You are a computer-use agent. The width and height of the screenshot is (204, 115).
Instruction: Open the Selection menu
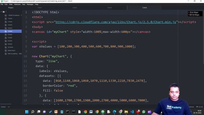pos(17,4)
